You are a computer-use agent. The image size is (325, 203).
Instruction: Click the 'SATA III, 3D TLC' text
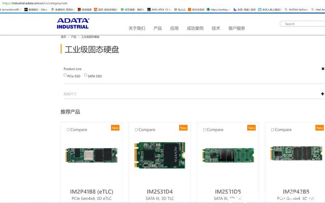coord(160,199)
